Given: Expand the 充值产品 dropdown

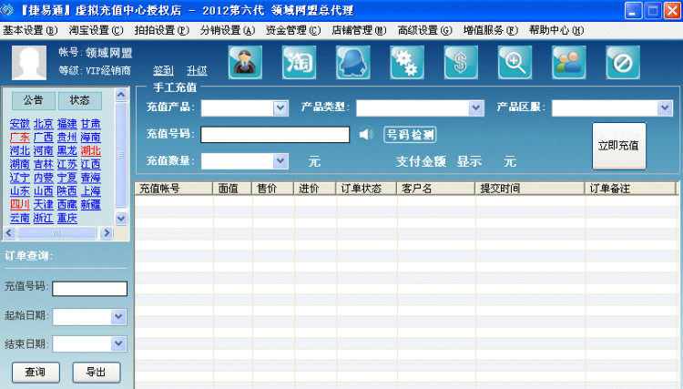Looking at the screenshot, I should coord(280,107).
